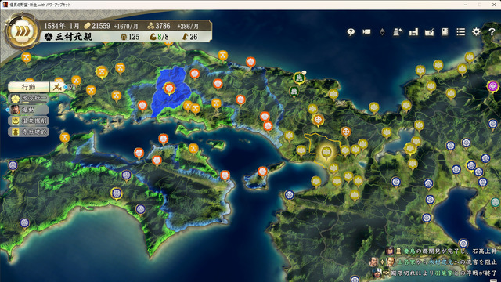Open settings via the gear icon
Image resolution: width=501 pixels, height=282 pixels.
[x=476, y=32]
